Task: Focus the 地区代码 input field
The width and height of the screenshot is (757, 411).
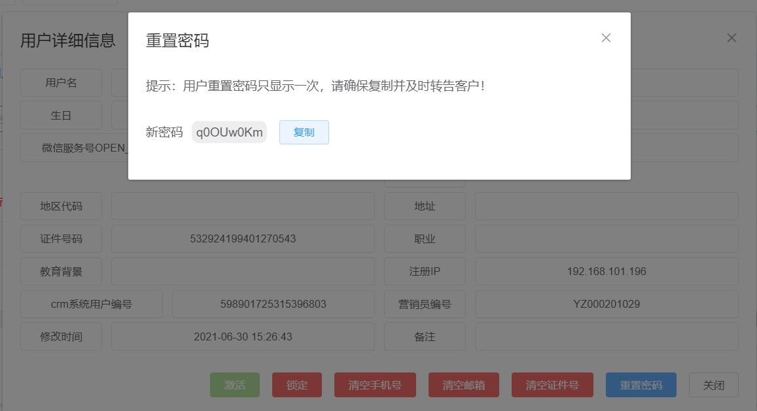Action: coord(243,206)
